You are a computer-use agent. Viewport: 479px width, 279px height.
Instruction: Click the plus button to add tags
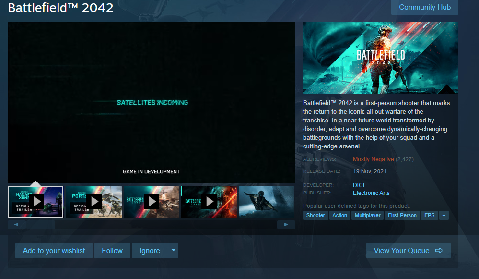444,215
